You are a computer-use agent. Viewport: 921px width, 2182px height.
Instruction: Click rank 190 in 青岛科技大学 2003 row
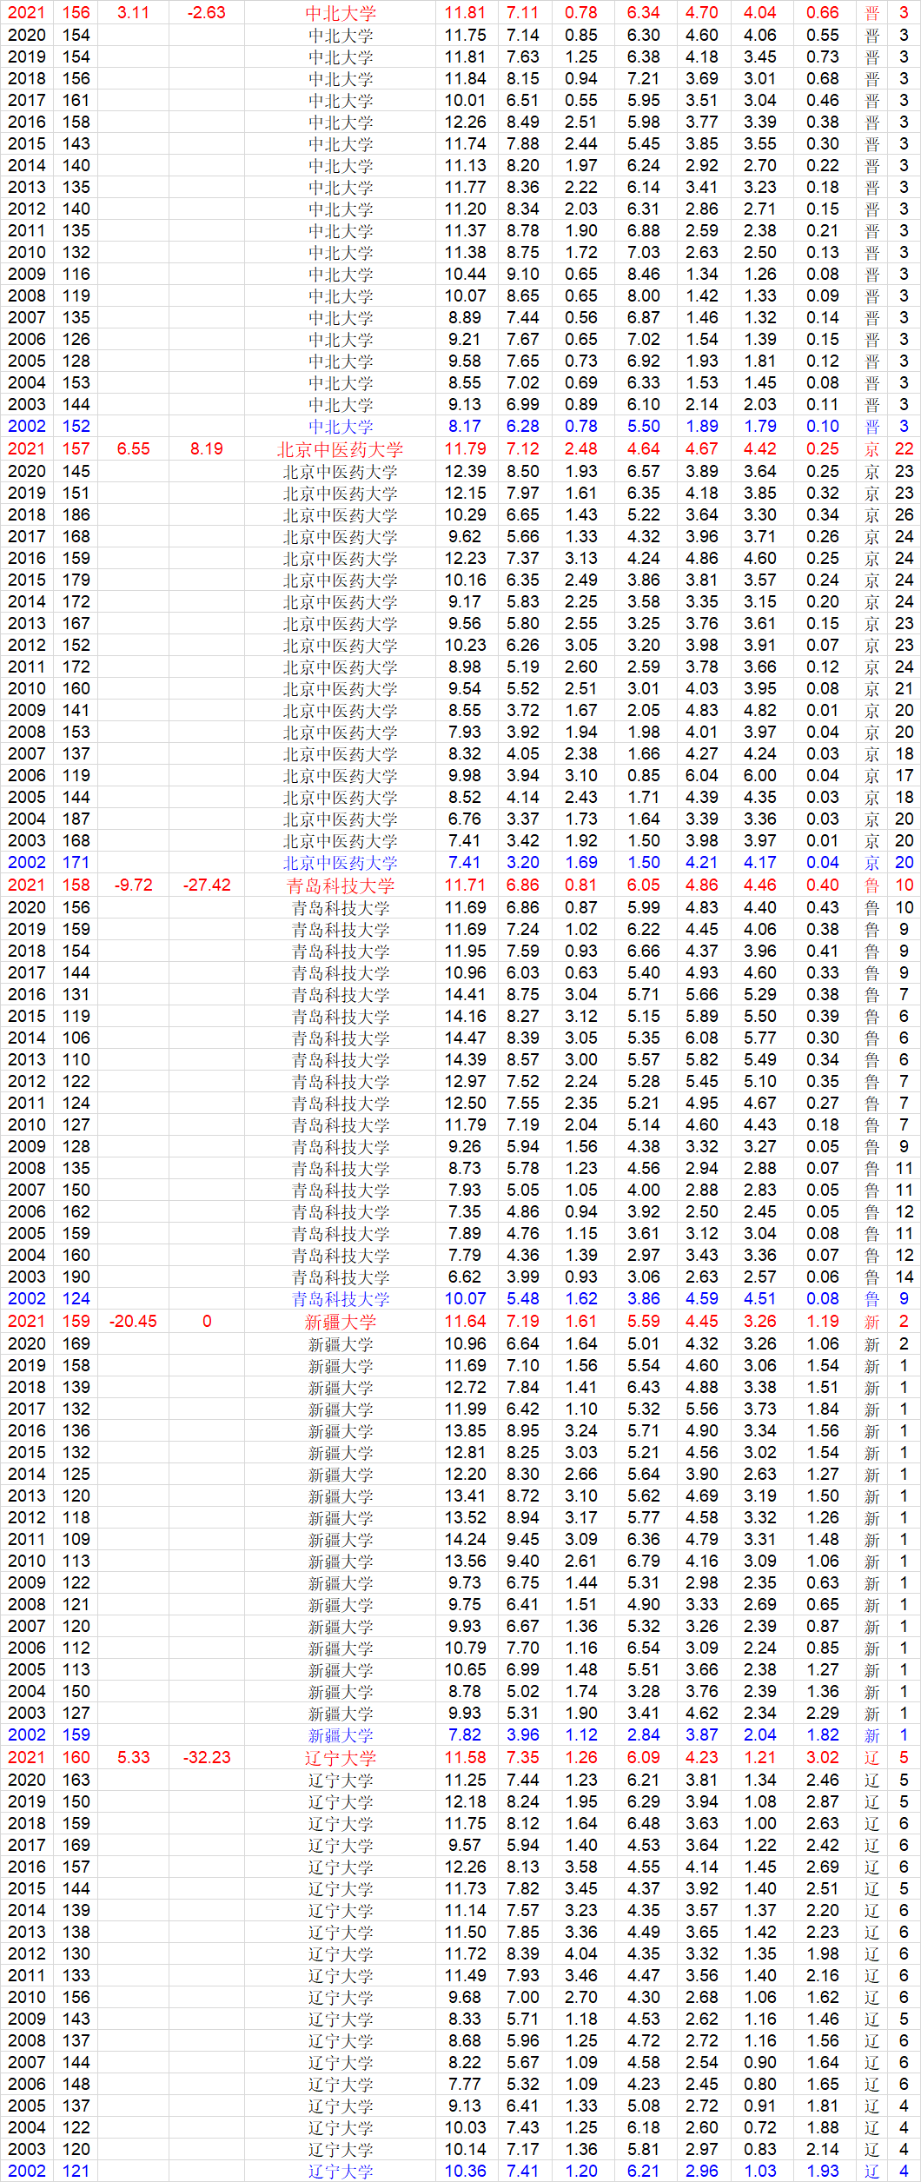pyautogui.click(x=76, y=1277)
